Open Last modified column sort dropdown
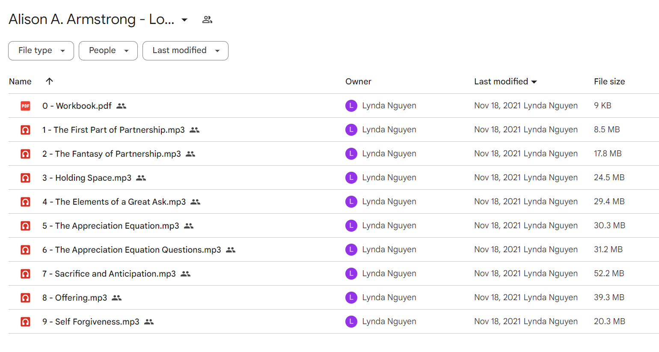 [534, 82]
